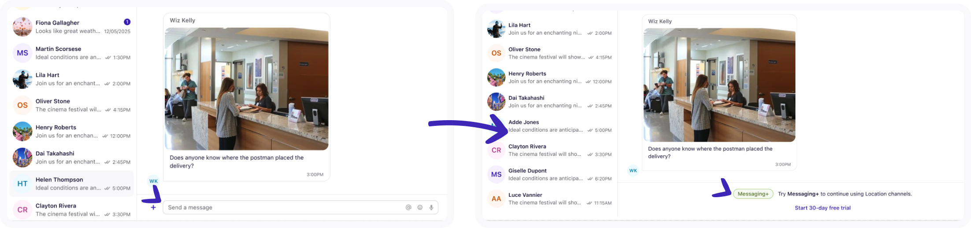The image size is (971, 228).
Task: Click the AA avatar for Luce Vannier
Action: (496, 199)
